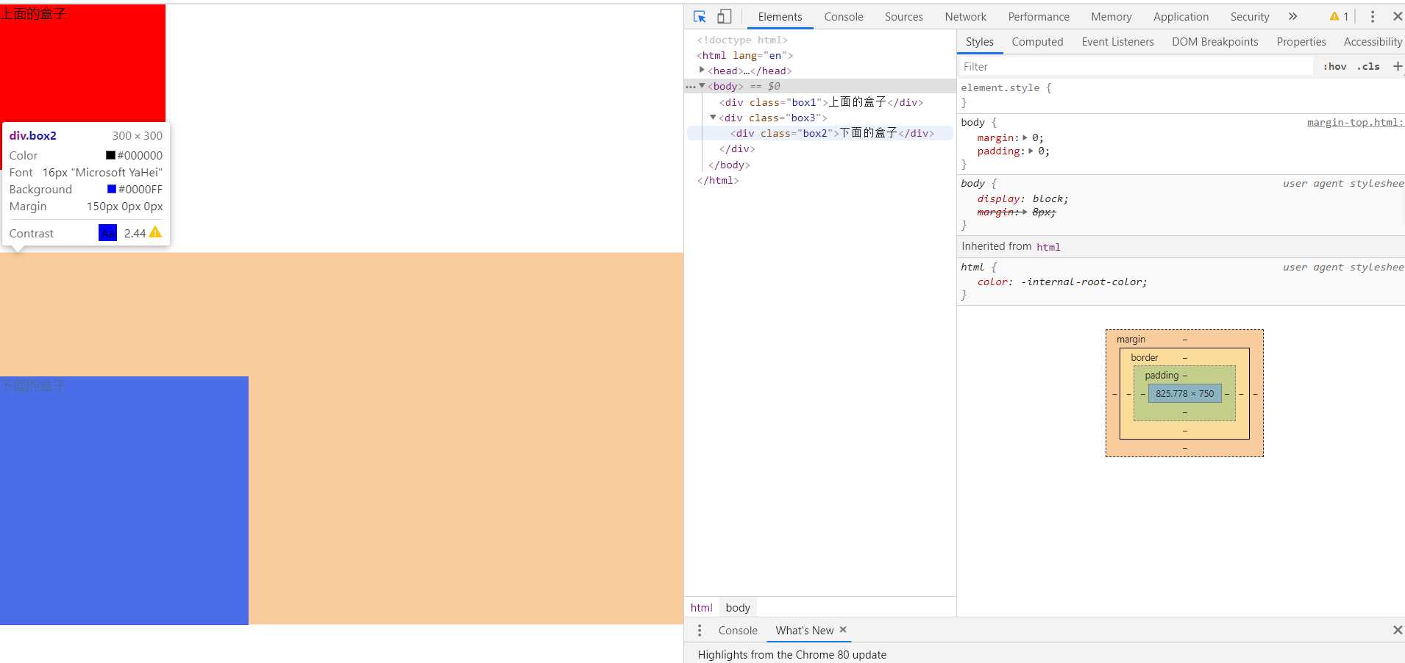This screenshot has width=1405, height=663.
Task: Click the blue box2 element on page
Action: (124, 500)
